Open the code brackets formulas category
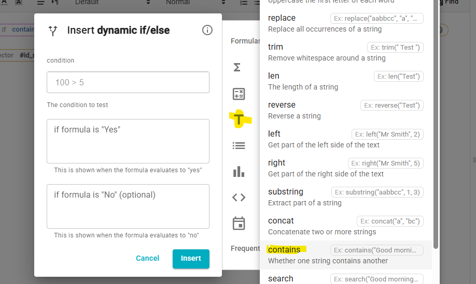Viewport: 476px width, 284px height. coord(239,197)
